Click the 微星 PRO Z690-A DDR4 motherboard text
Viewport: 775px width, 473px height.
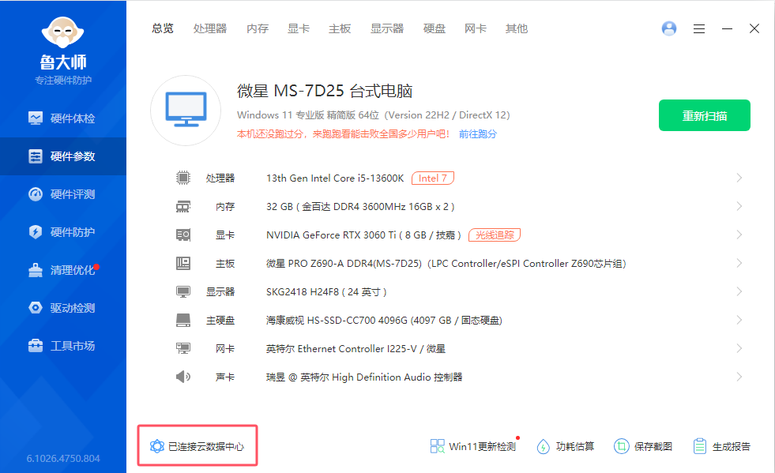[x=446, y=264]
